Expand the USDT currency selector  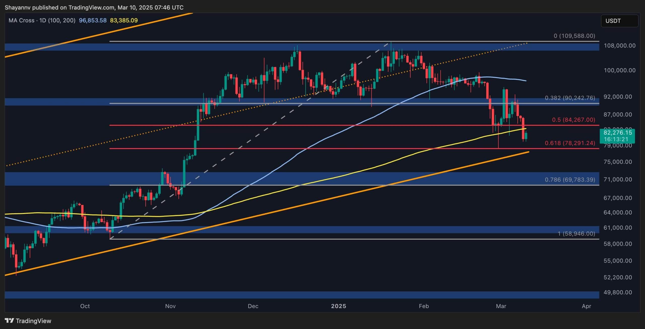619,21
